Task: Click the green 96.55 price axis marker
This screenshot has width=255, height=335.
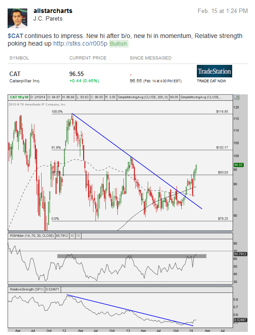Action: 238,165
